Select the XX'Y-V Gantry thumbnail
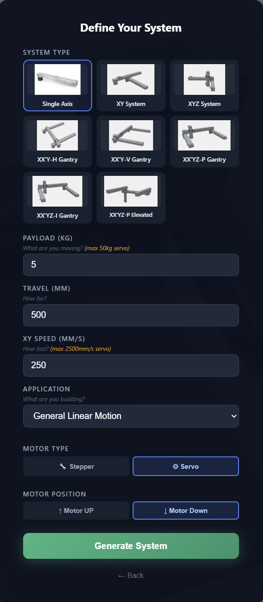 pos(131,141)
